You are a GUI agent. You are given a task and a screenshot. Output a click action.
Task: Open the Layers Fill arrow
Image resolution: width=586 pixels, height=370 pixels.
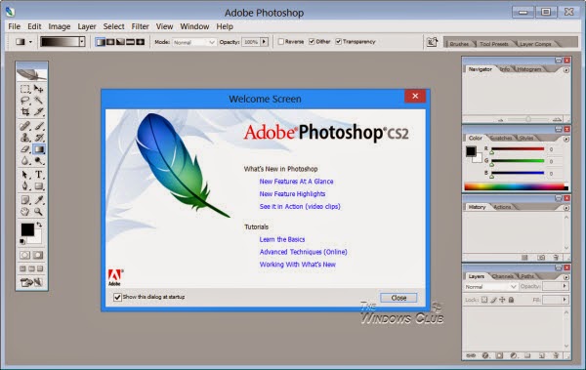(x=565, y=300)
